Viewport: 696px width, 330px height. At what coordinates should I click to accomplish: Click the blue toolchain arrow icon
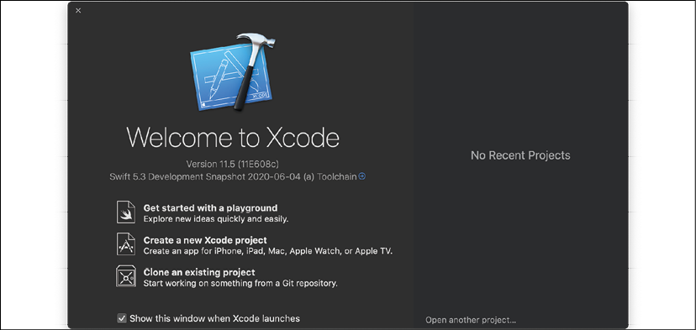361,176
